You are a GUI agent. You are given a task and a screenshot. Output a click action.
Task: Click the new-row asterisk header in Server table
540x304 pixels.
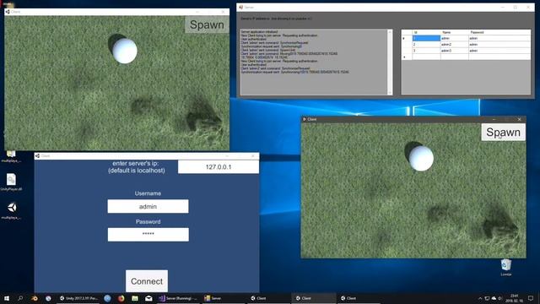coord(407,57)
